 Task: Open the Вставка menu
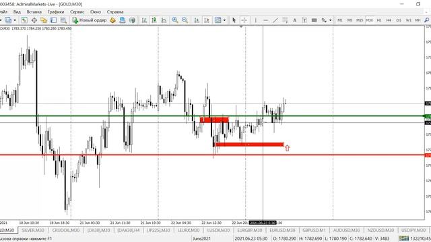point(34,12)
